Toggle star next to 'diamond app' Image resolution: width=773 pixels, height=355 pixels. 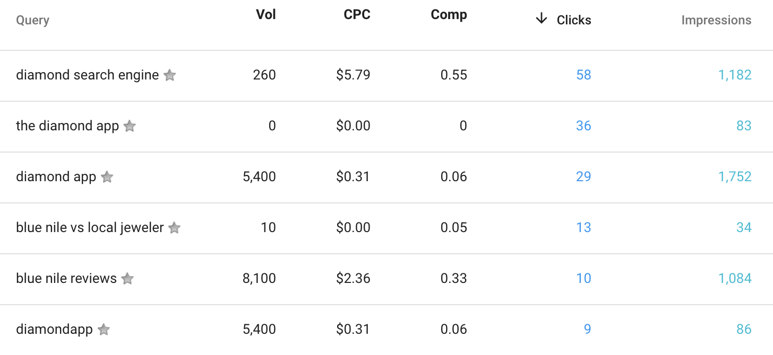107,177
